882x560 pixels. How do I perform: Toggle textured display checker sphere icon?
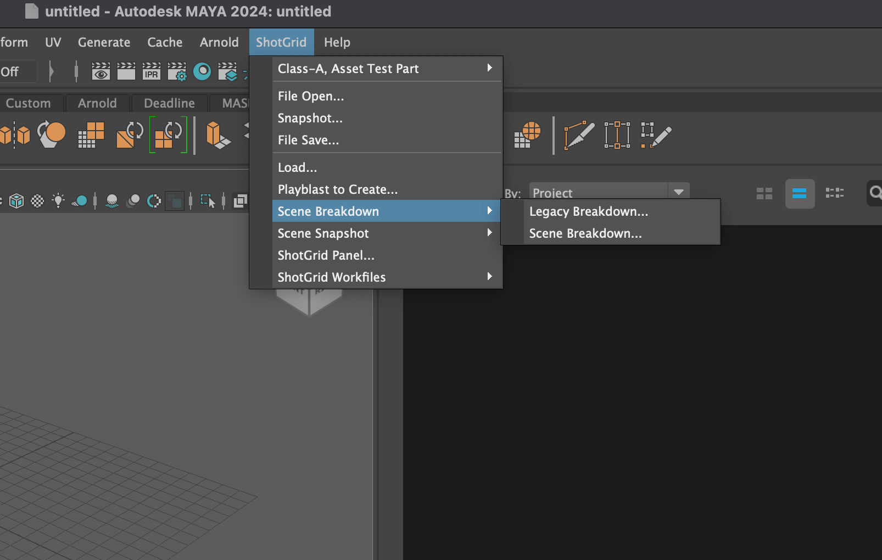pos(37,201)
